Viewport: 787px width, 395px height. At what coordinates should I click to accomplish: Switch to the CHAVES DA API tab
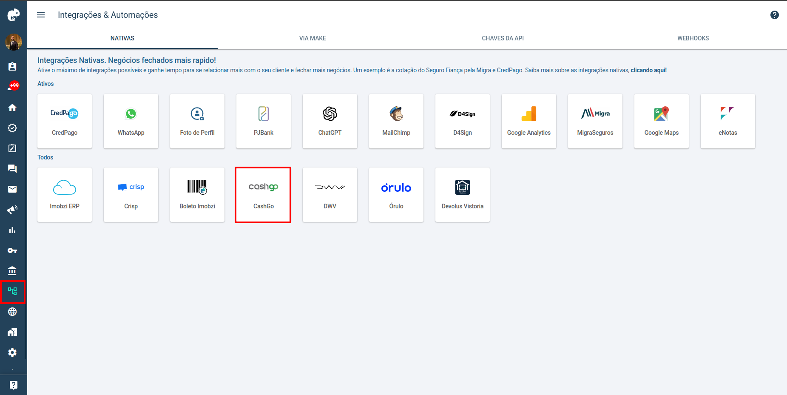pyautogui.click(x=503, y=38)
